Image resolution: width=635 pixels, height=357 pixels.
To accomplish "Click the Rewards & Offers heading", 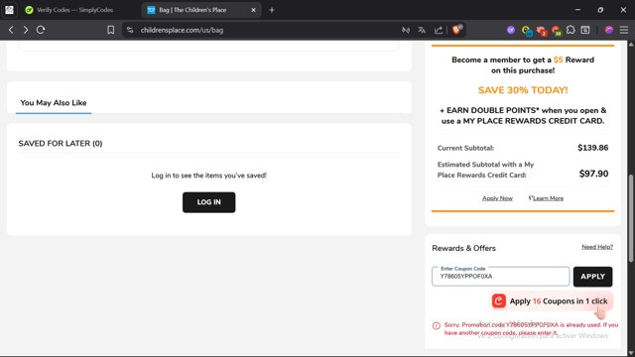I will (463, 248).
